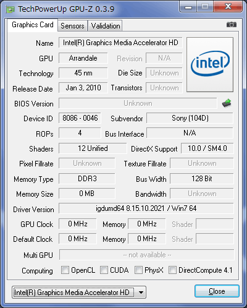The width and height of the screenshot is (247, 308).
Task: Select the Graphics Card tab
Action: point(33,25)
